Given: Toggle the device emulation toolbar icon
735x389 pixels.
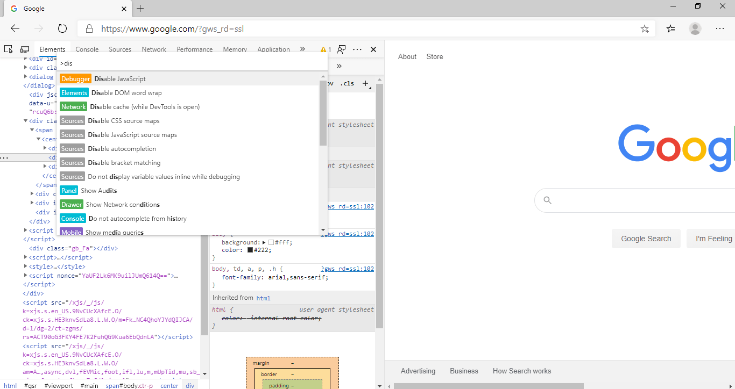Looking at the screenshot, I should [x=25, y=49].
